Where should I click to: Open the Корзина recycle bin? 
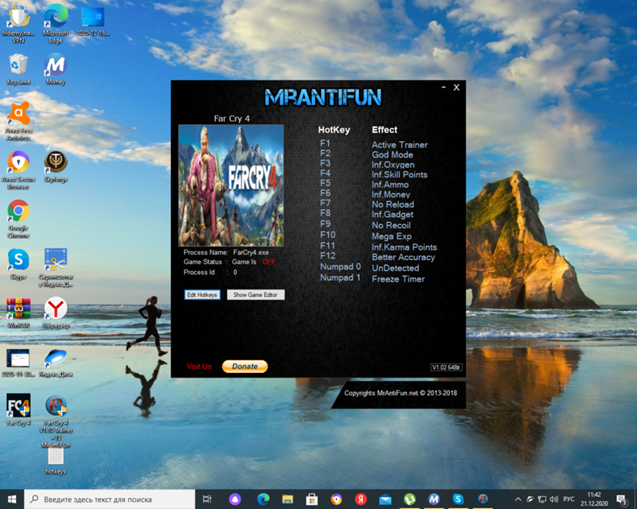pos(18,69)
